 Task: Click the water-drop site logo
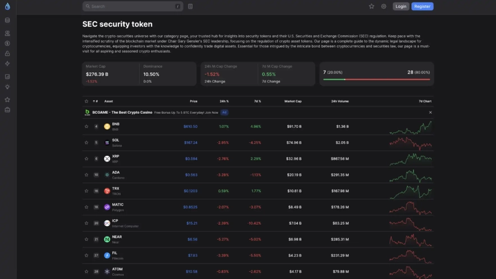[x=7, y=7]
